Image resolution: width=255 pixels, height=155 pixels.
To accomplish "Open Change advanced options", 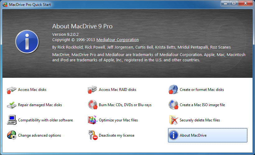I will pos(39,135).
